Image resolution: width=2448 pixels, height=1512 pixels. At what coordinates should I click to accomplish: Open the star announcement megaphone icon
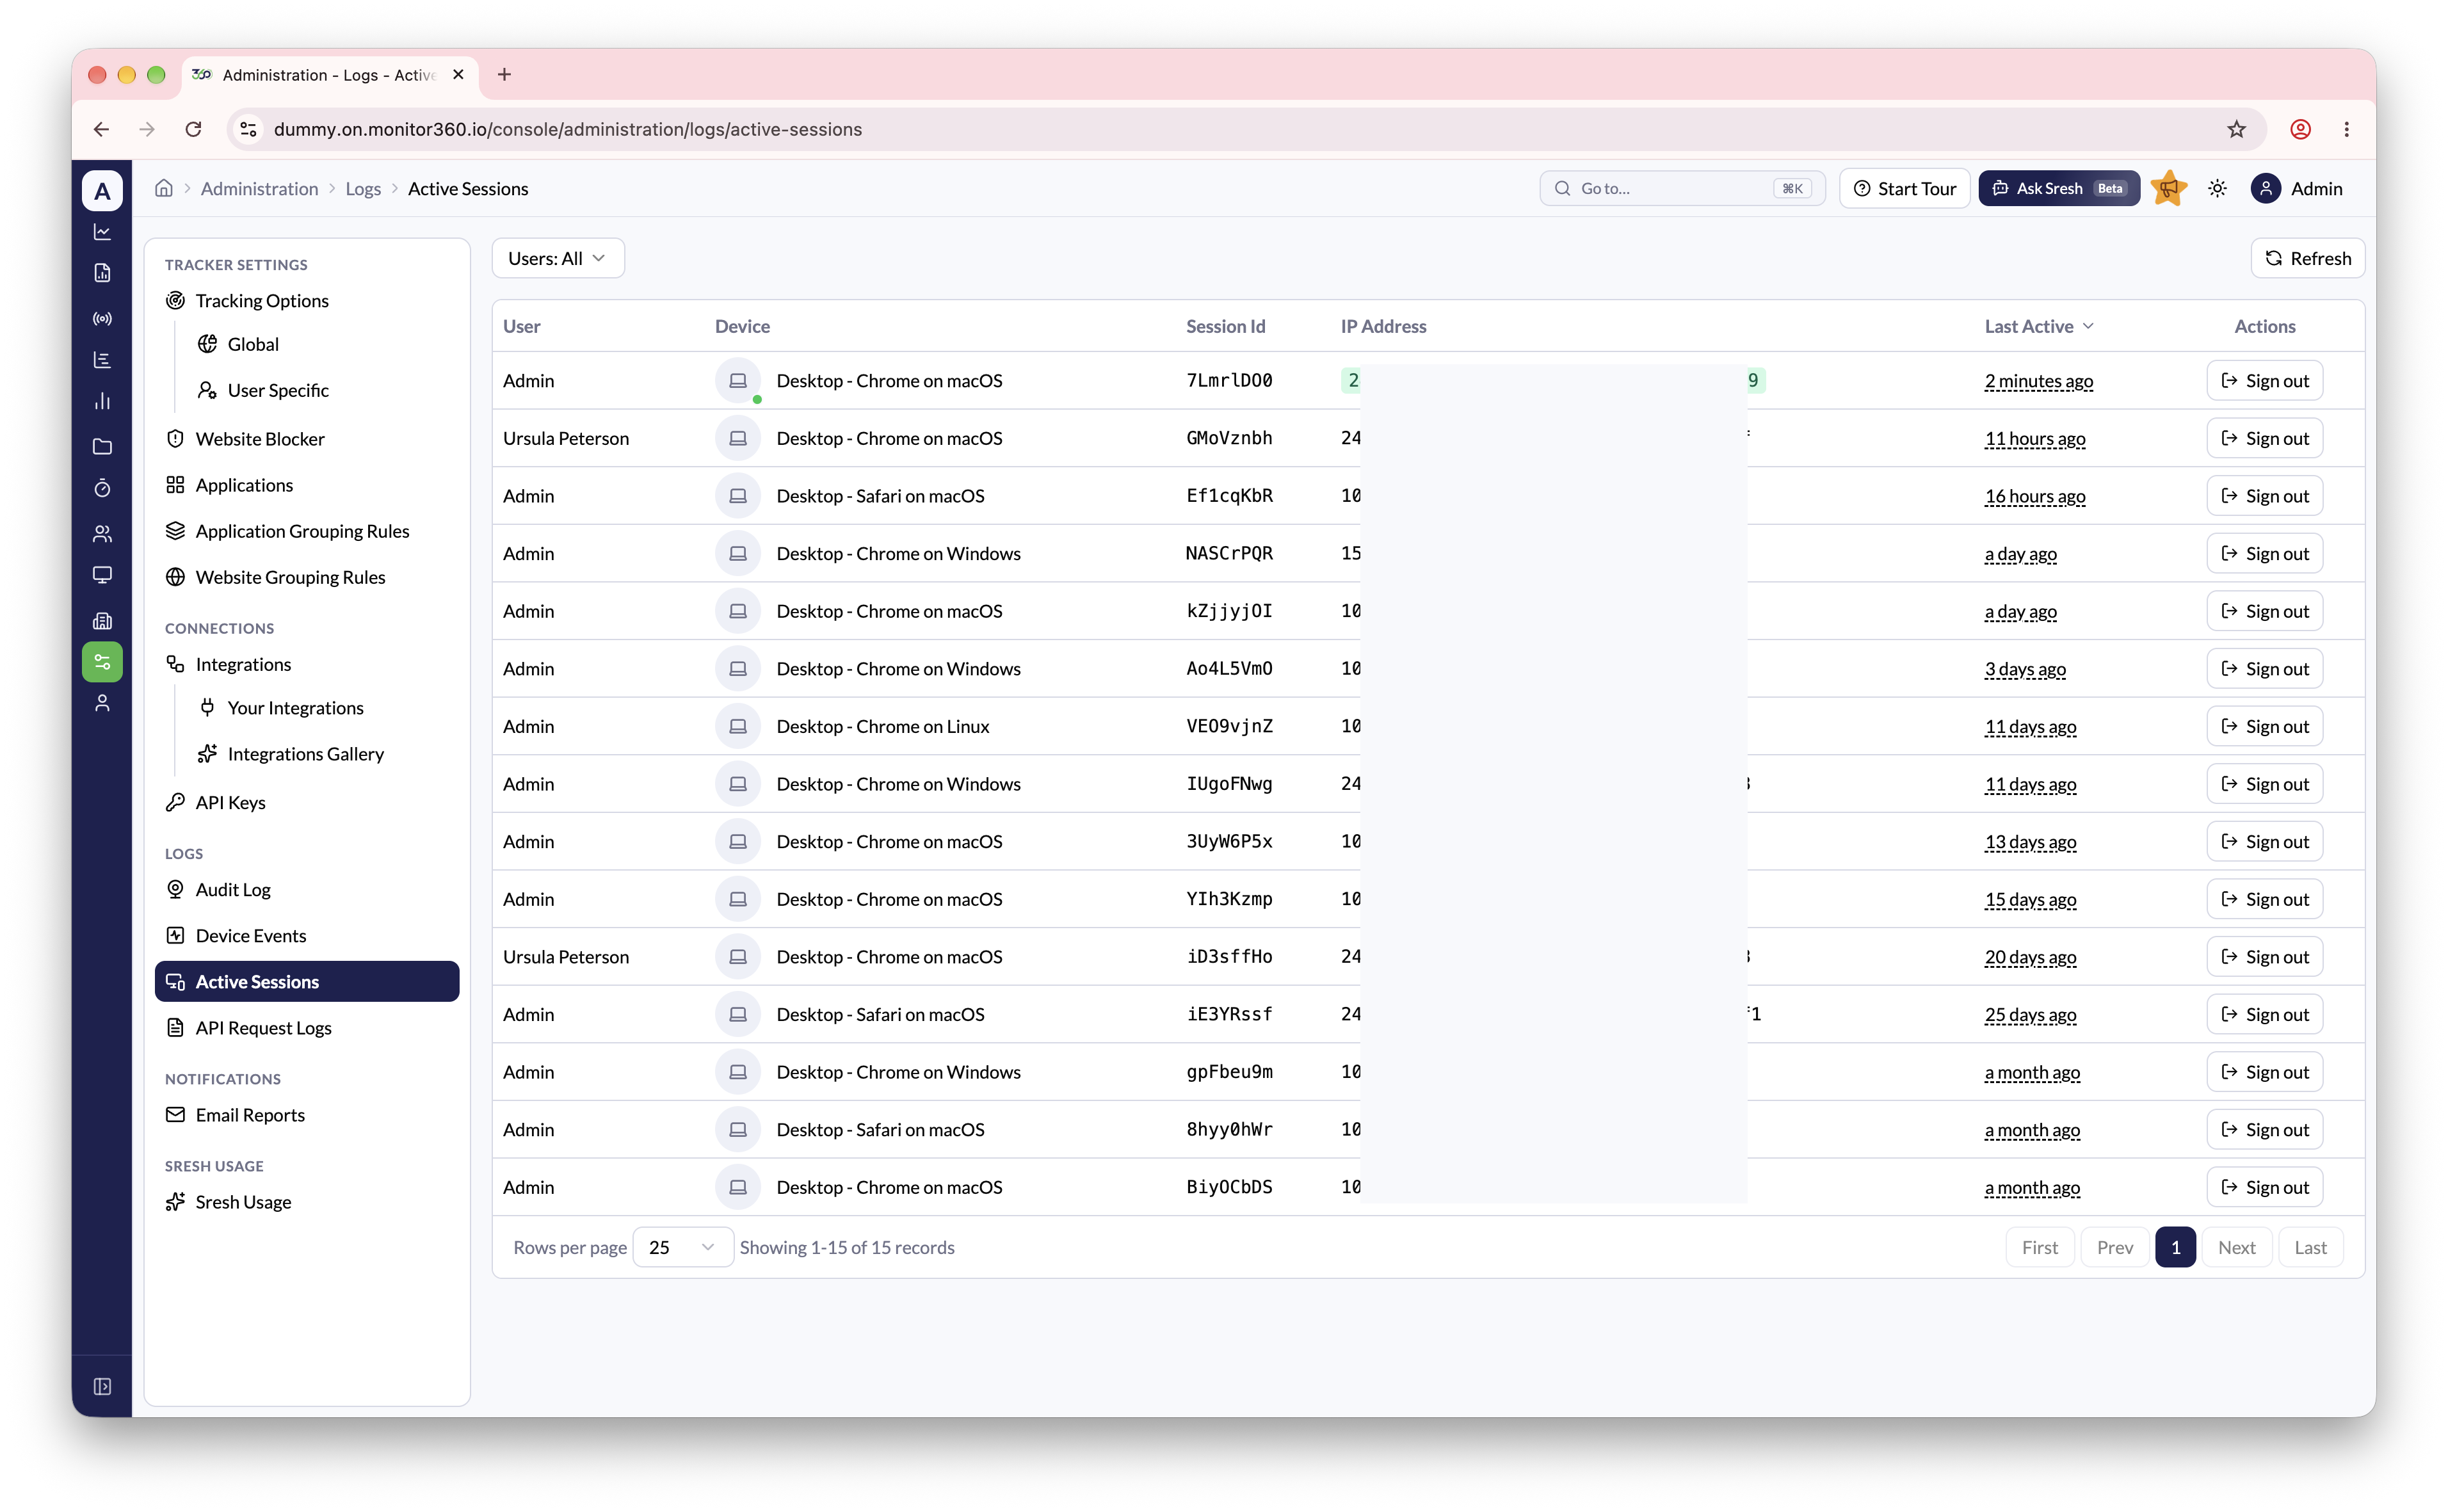pyautogui.click(x=2169, y=188)
